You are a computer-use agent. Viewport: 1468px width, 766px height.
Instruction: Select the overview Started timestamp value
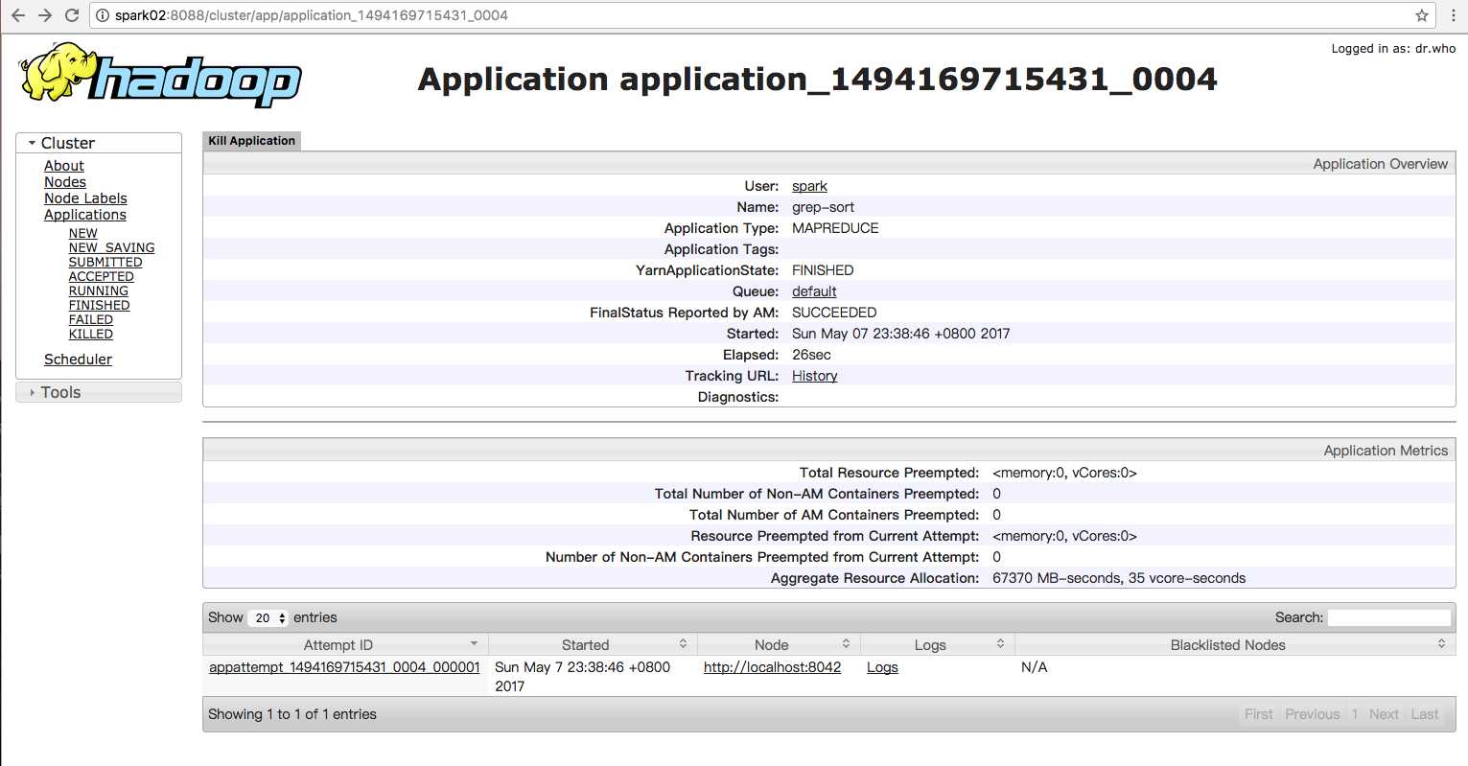pyautogui.click(x=900, y=334)
